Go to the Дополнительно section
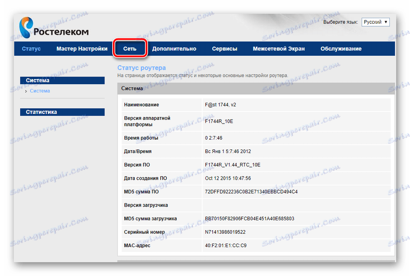 pyautogui.click(x=177, y=48)
